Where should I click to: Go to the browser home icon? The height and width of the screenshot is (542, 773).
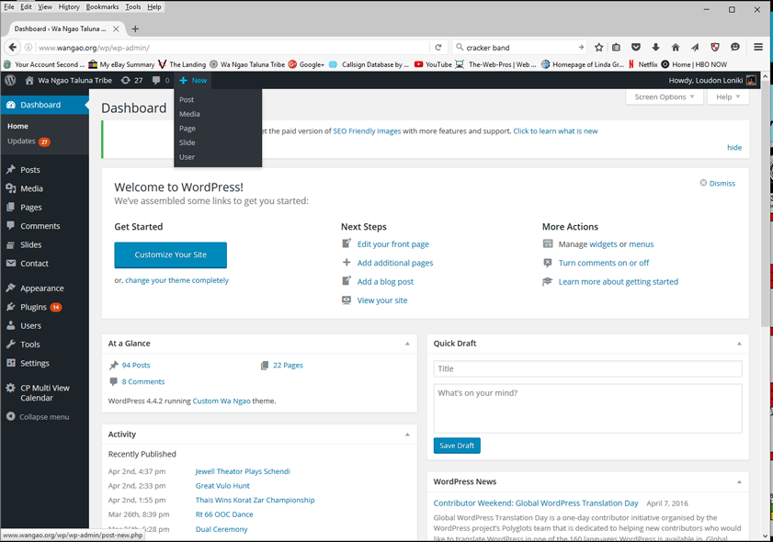coord(676,47)
